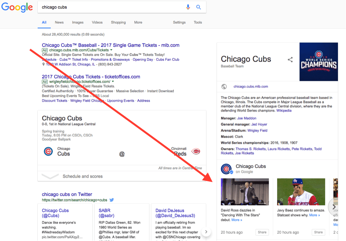Screen dimensions: 346x241
Task: Click 'More »' under Javy Baez post
Action: pyautogui.click(x=314, y=215)
